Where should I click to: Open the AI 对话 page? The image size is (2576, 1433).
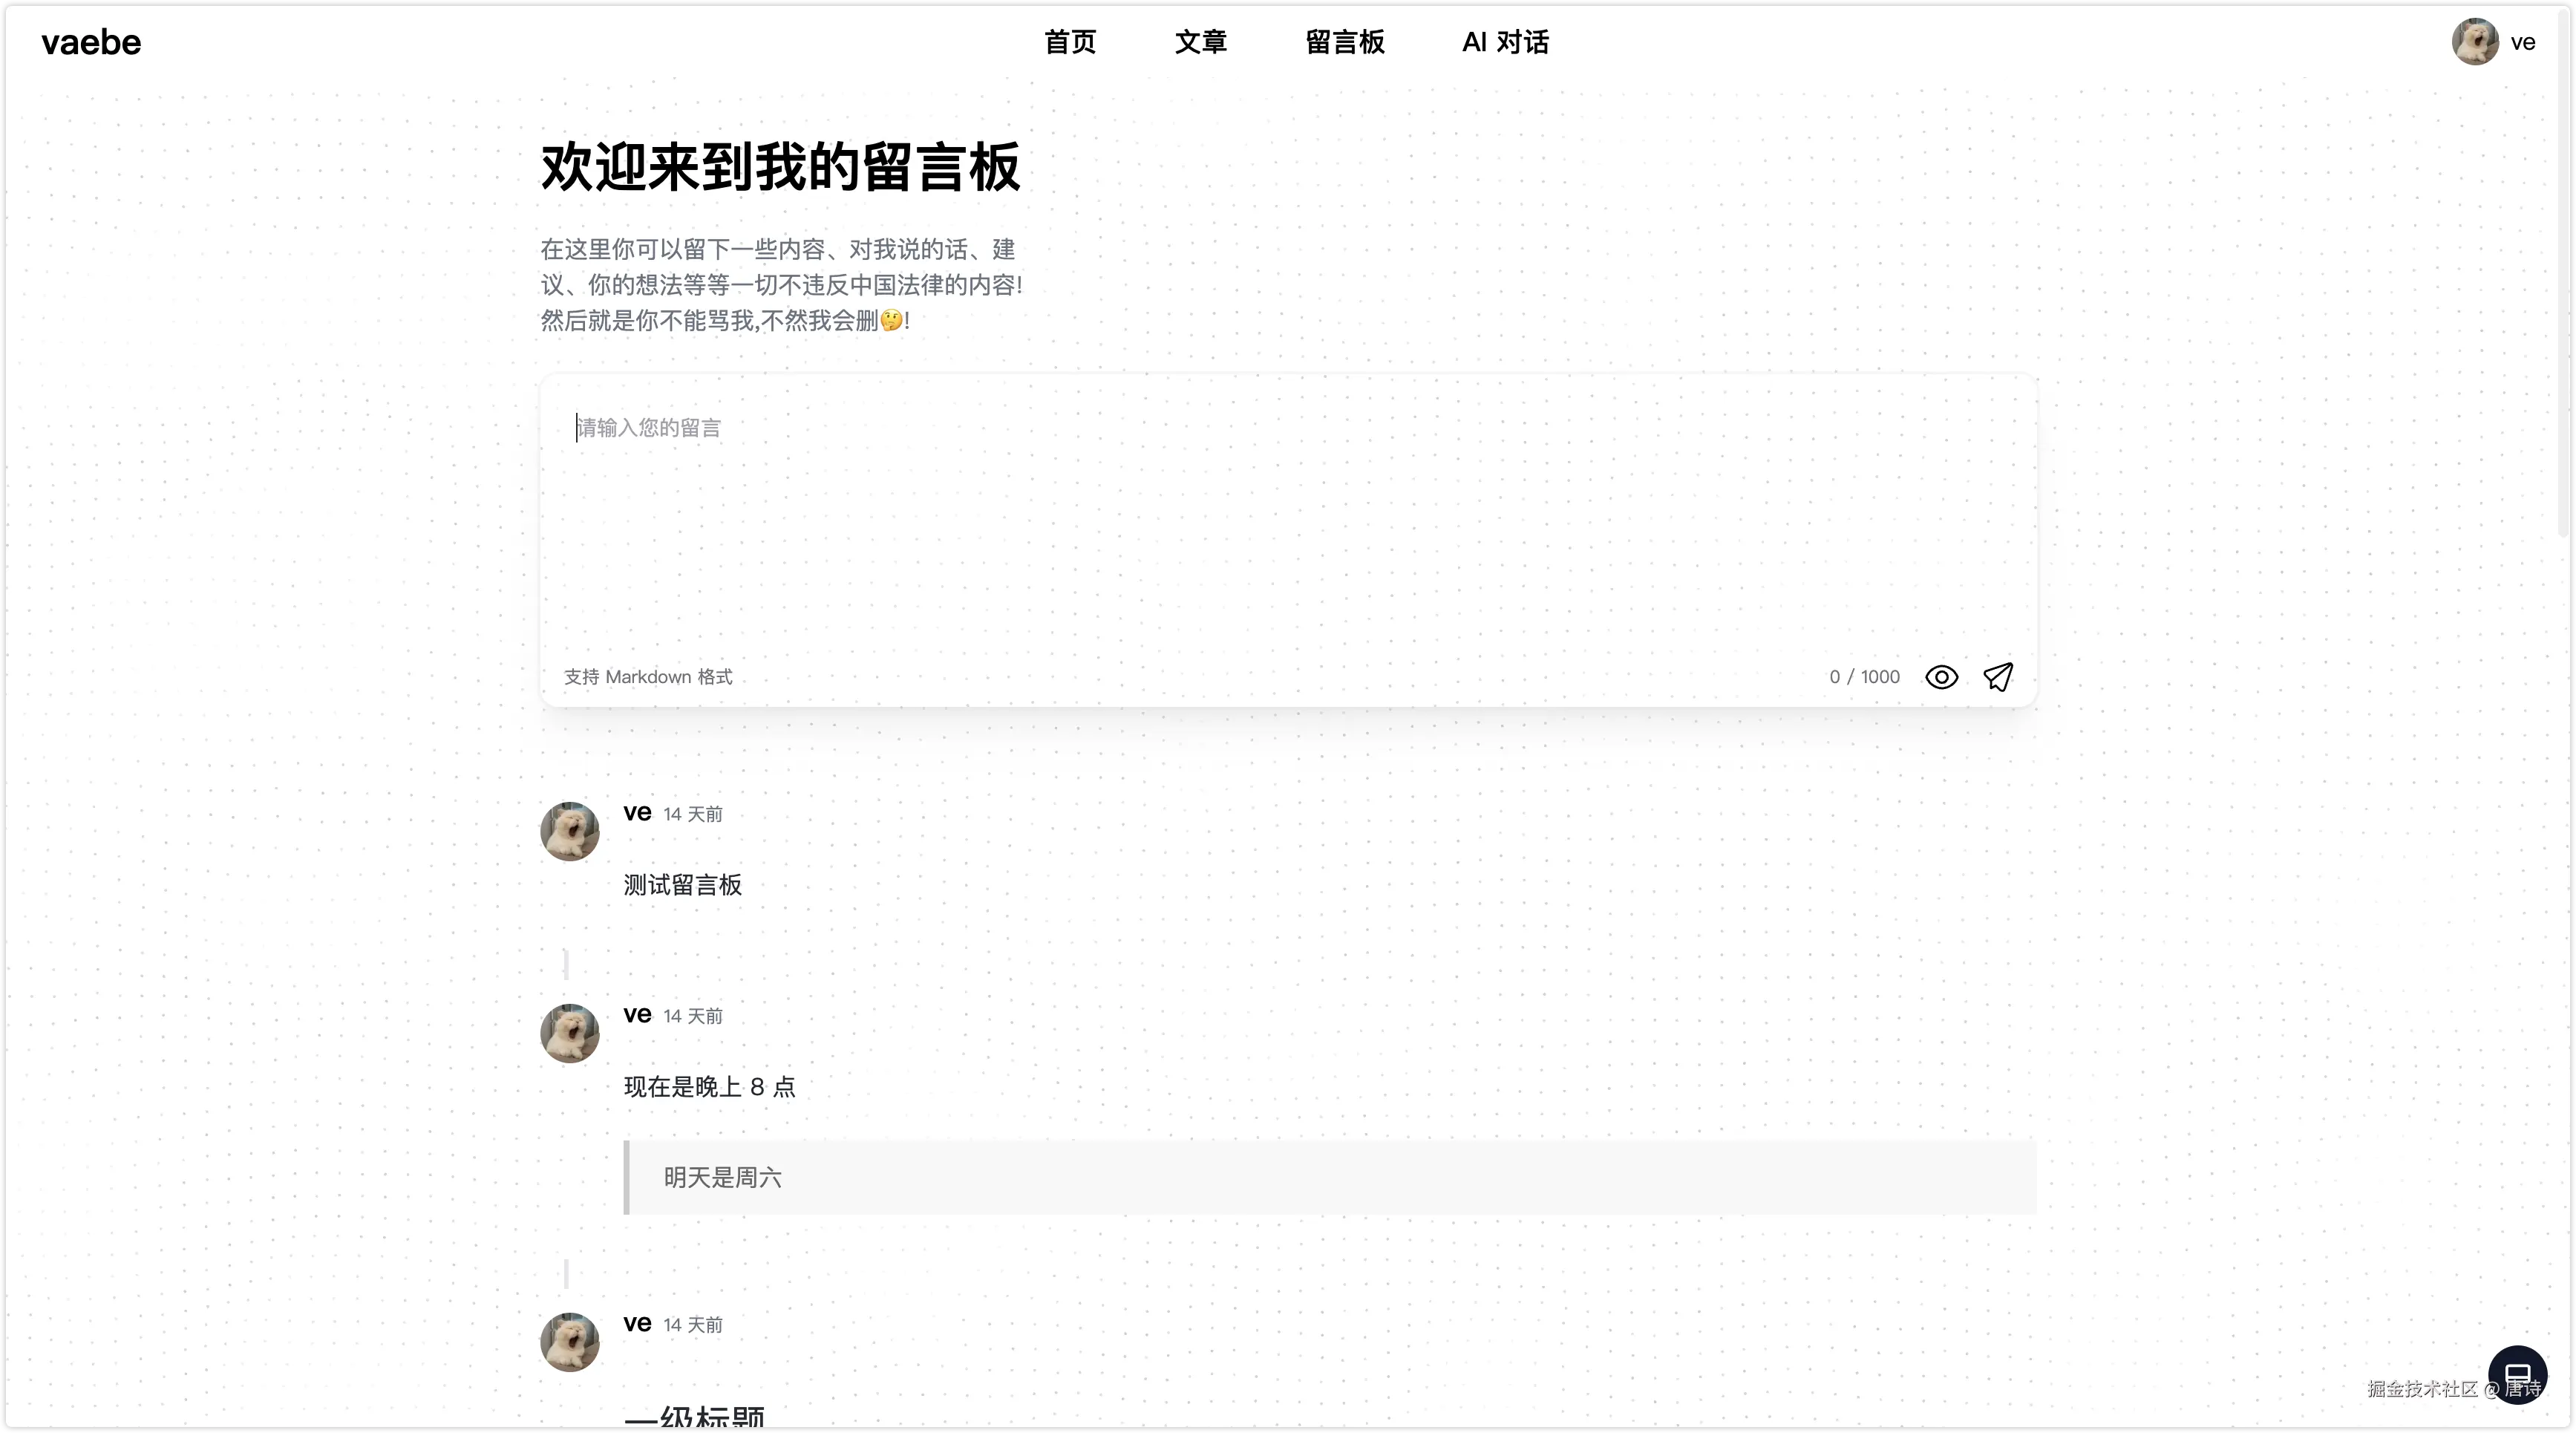1505,42
